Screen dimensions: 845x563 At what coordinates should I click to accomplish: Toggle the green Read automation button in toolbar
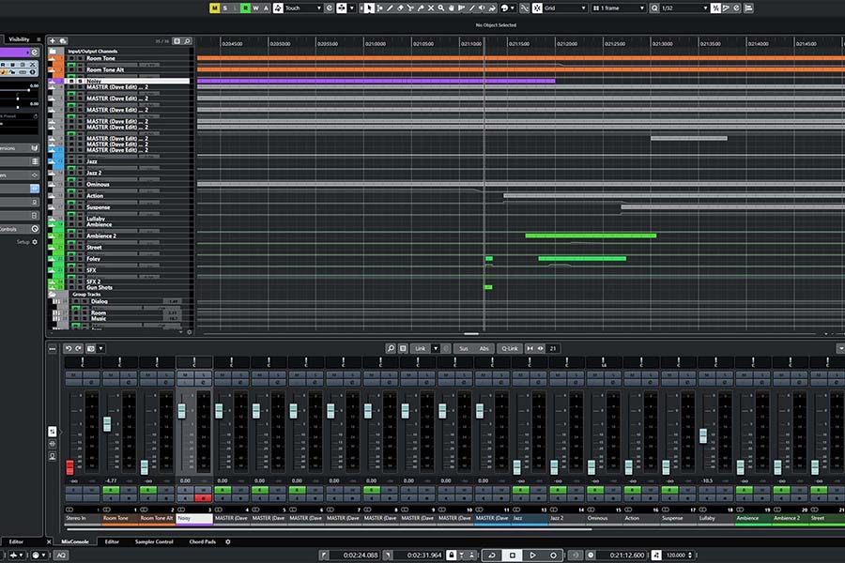click(x=245, y=8)
